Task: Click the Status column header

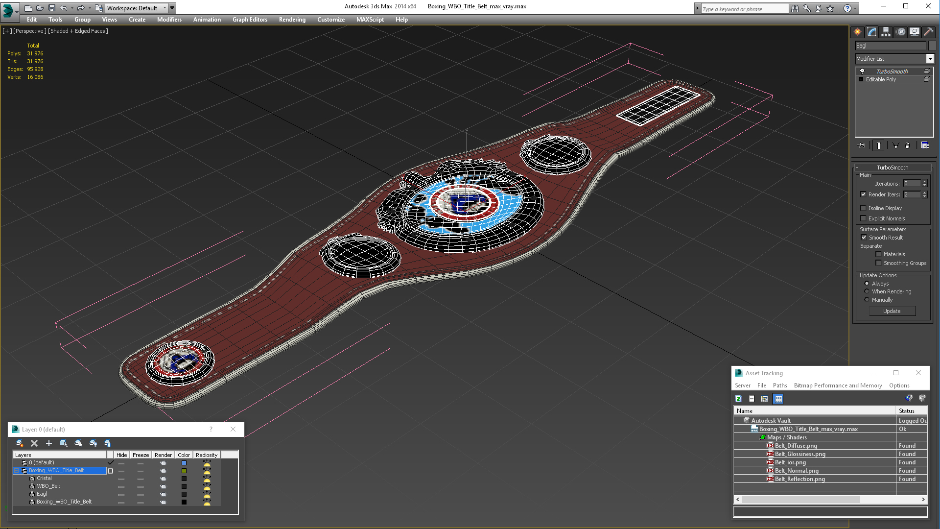Action: (911, 411)
